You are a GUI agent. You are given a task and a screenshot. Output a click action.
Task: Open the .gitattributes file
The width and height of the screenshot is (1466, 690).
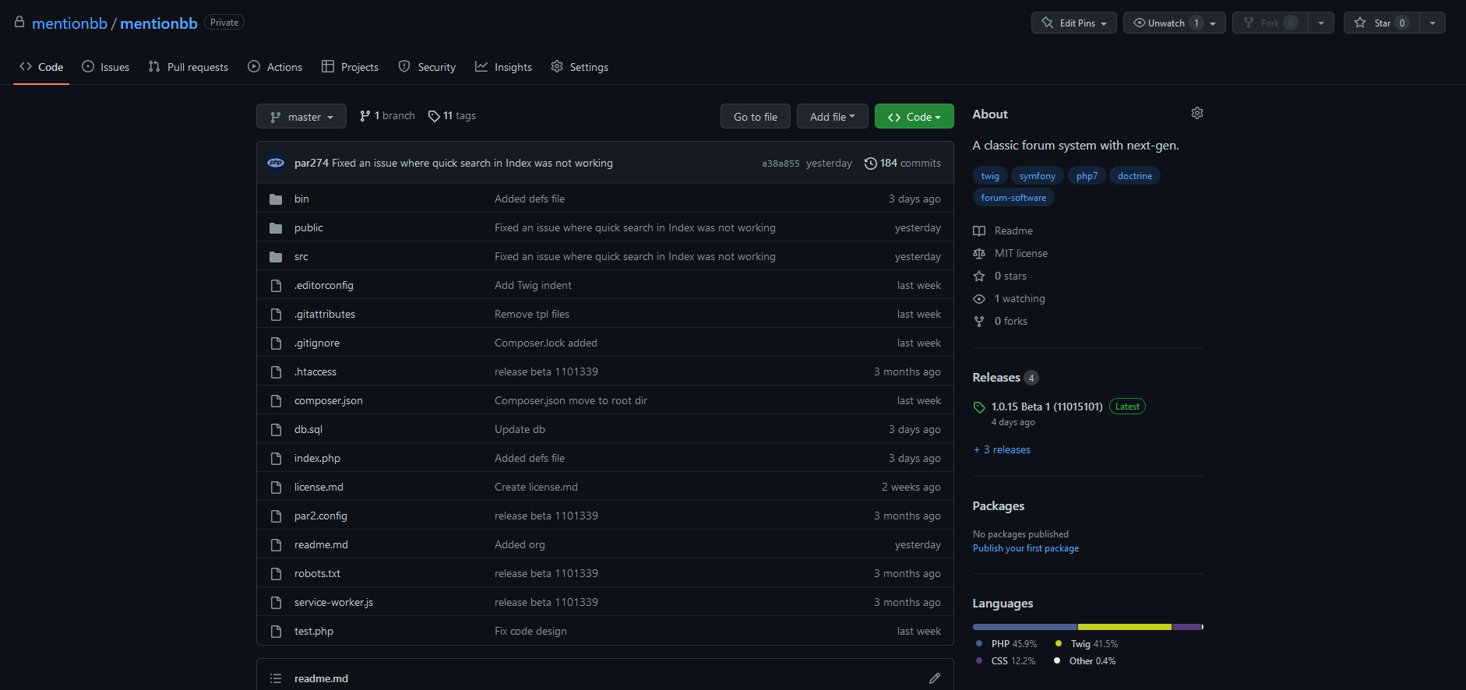coord(325,315)
